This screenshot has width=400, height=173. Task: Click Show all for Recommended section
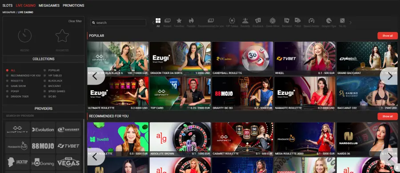[x=388, y=116]
